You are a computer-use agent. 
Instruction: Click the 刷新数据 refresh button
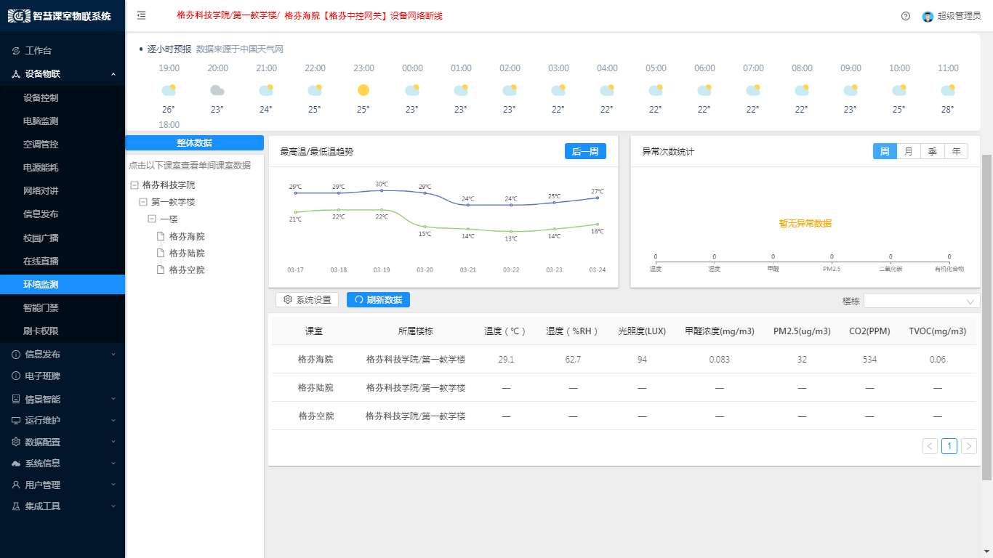tap(378, 299)
